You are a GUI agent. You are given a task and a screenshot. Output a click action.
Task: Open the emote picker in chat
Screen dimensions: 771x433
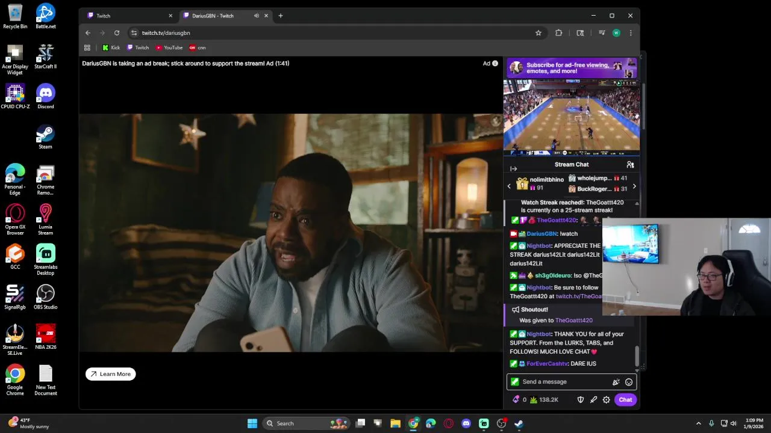pyautogui.click(x=629, y=382)
